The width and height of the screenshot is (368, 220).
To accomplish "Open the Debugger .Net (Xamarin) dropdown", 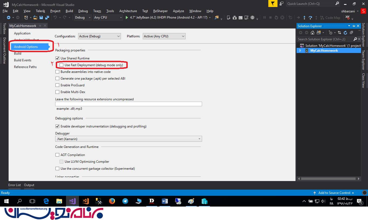I will (x=128, y=139).
